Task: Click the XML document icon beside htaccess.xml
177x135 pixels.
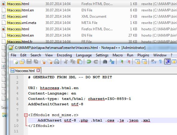Action: click(x=4, y=16)
